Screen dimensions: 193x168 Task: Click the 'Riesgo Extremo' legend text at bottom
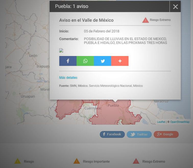click(x=154, y=161)
